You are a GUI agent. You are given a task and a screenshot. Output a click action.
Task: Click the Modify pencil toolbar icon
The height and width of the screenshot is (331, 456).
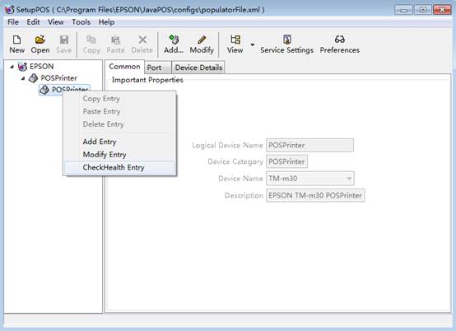[x=202, y=40]
